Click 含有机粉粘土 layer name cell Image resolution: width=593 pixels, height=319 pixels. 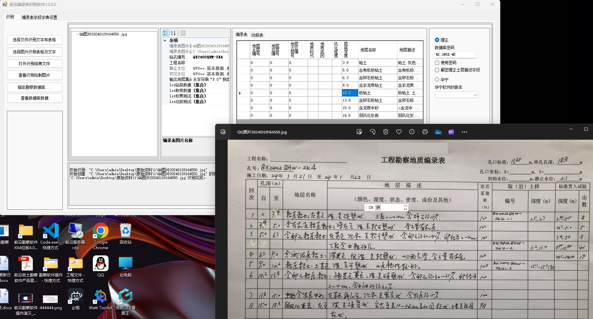pos(378,70)
